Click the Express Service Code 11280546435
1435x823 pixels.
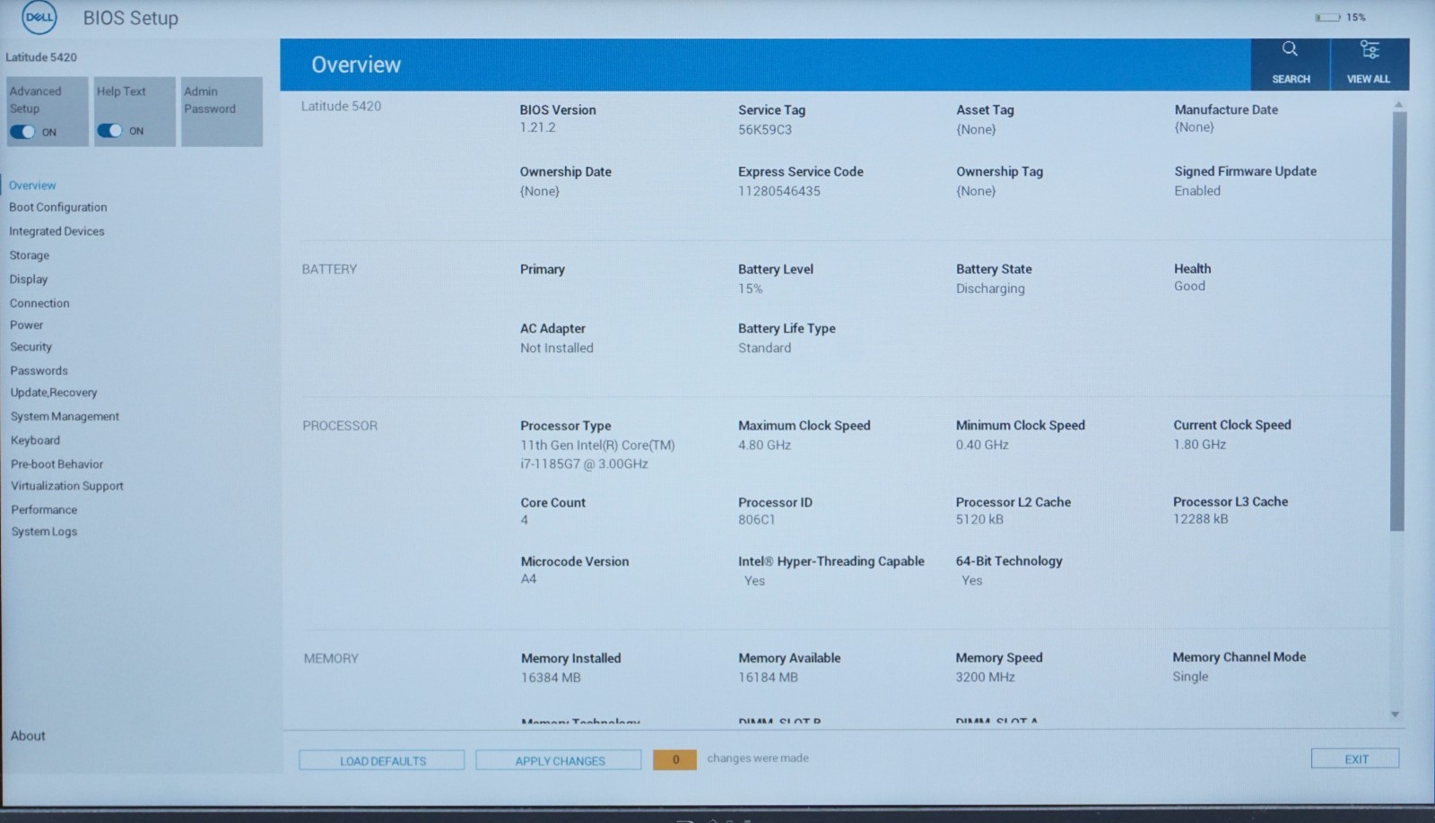point(779,191)
